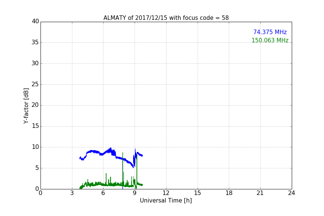Click the 'Y-factor [dB]' axis label

[26, 106]
